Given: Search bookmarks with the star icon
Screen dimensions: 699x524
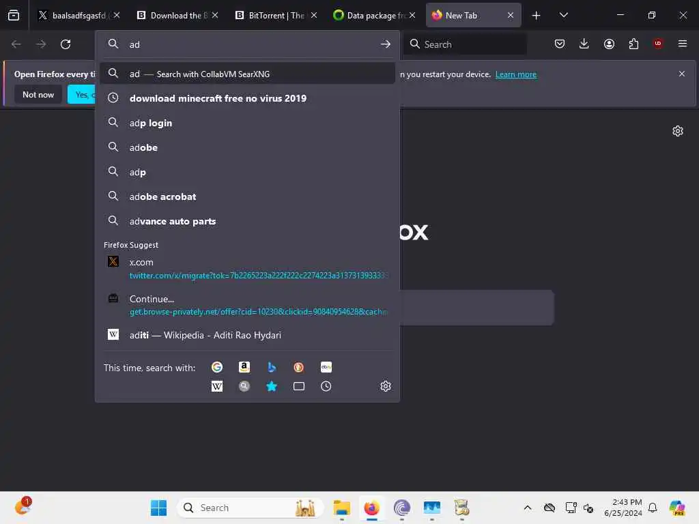Looking at the screenshot, I should click(x=272, y=386).
